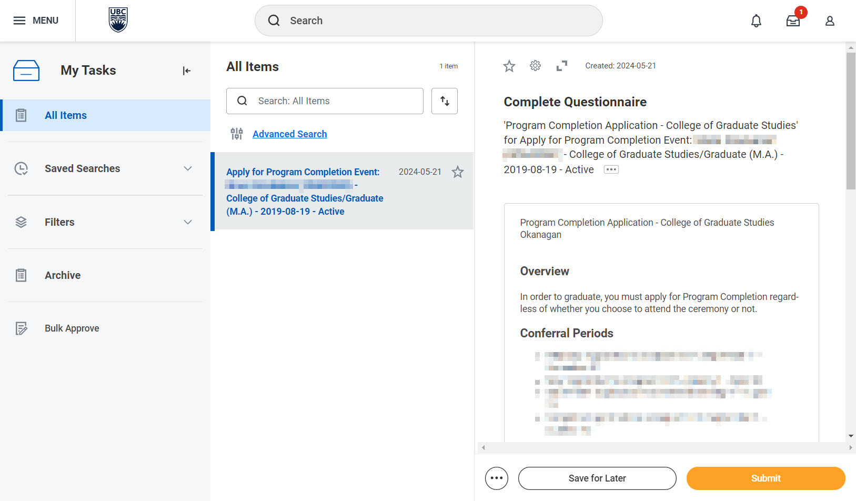Open the user profile icon

tap(830, 21)
